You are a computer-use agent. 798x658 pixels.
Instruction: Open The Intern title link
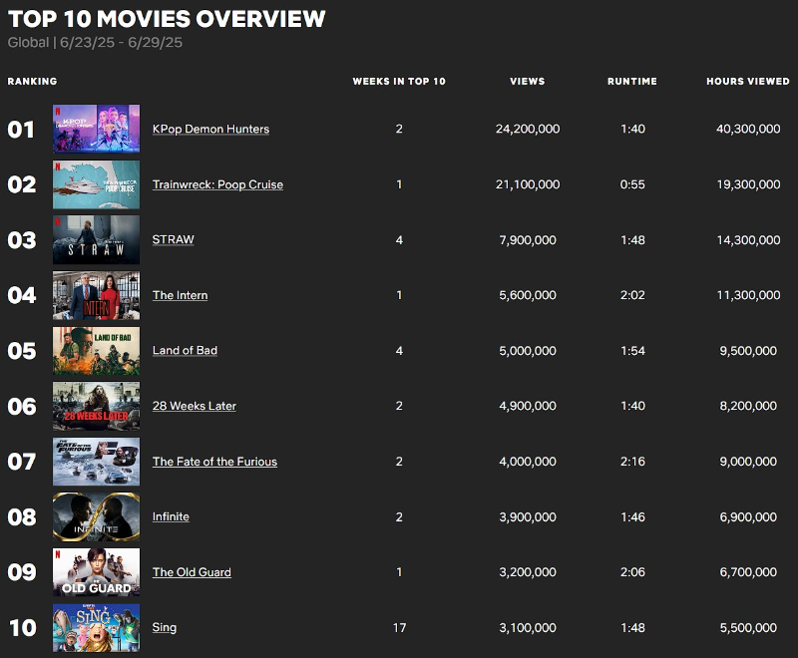pyautogui.click(x=181, y=295)
